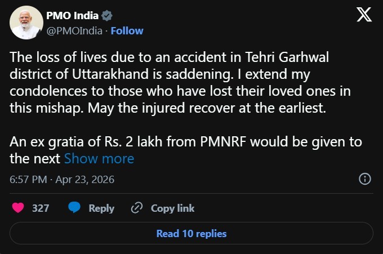Open the info icon beside the timestamp
The width and height of the screenshot is (383, 254).
tap(364, 179)
